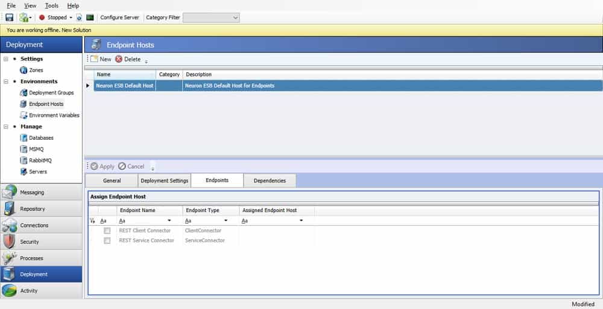This screenshot has width=603, height=309.
Task: Open the Messaging navigation section
Action: [41, 192]
